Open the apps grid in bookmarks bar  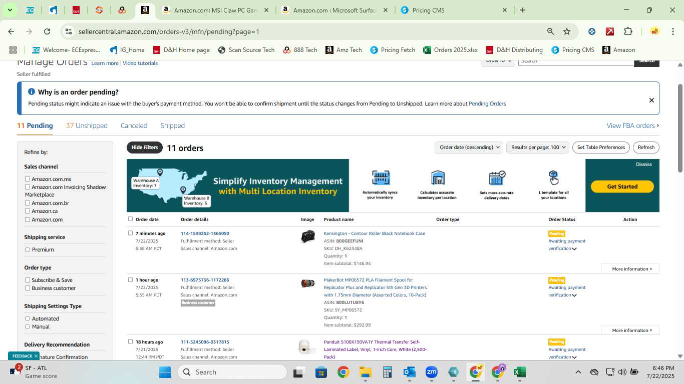coord(13,50)
